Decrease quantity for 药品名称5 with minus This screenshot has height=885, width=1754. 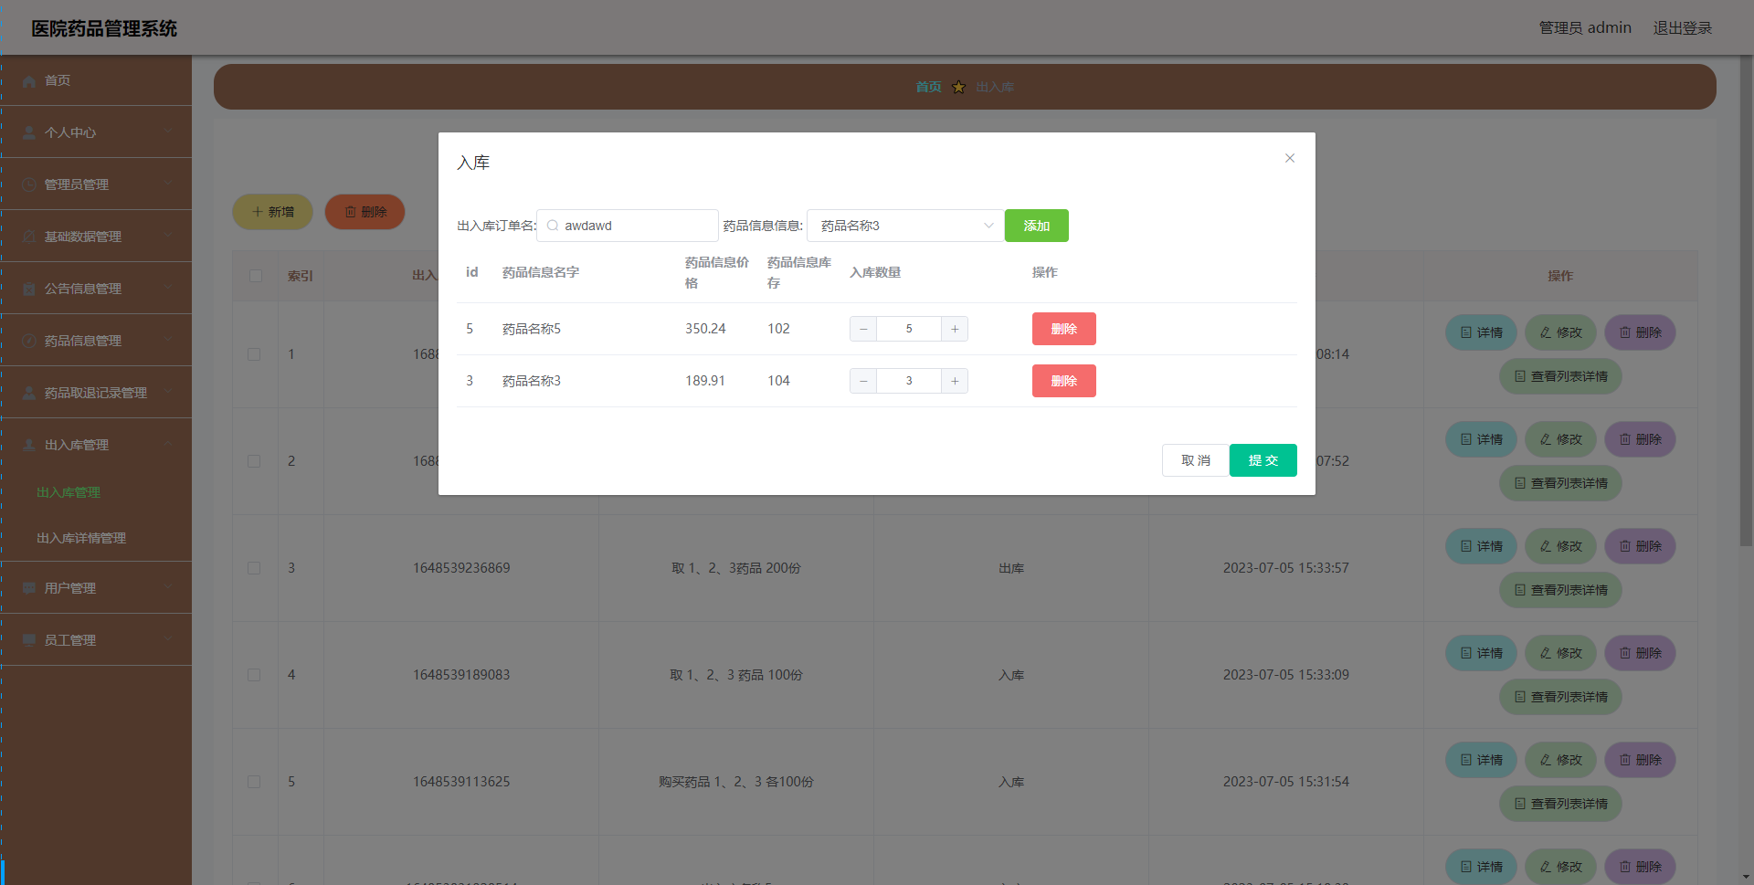[863, 329]
